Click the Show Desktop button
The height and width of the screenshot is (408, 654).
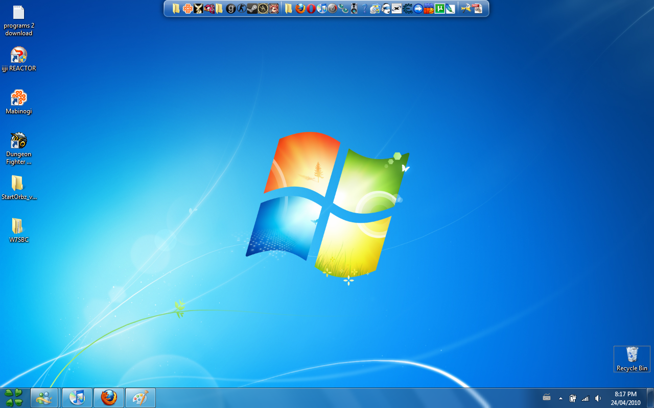650,398
